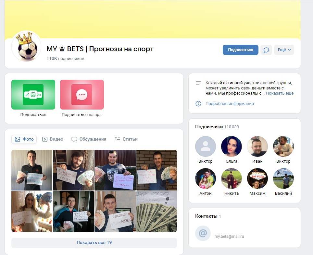
Task: Expand description with Показать ещё
Action: (x=280, y=93)
